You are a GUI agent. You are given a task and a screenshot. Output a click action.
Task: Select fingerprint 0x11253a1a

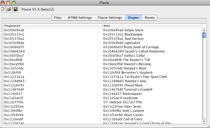point(14,77)
